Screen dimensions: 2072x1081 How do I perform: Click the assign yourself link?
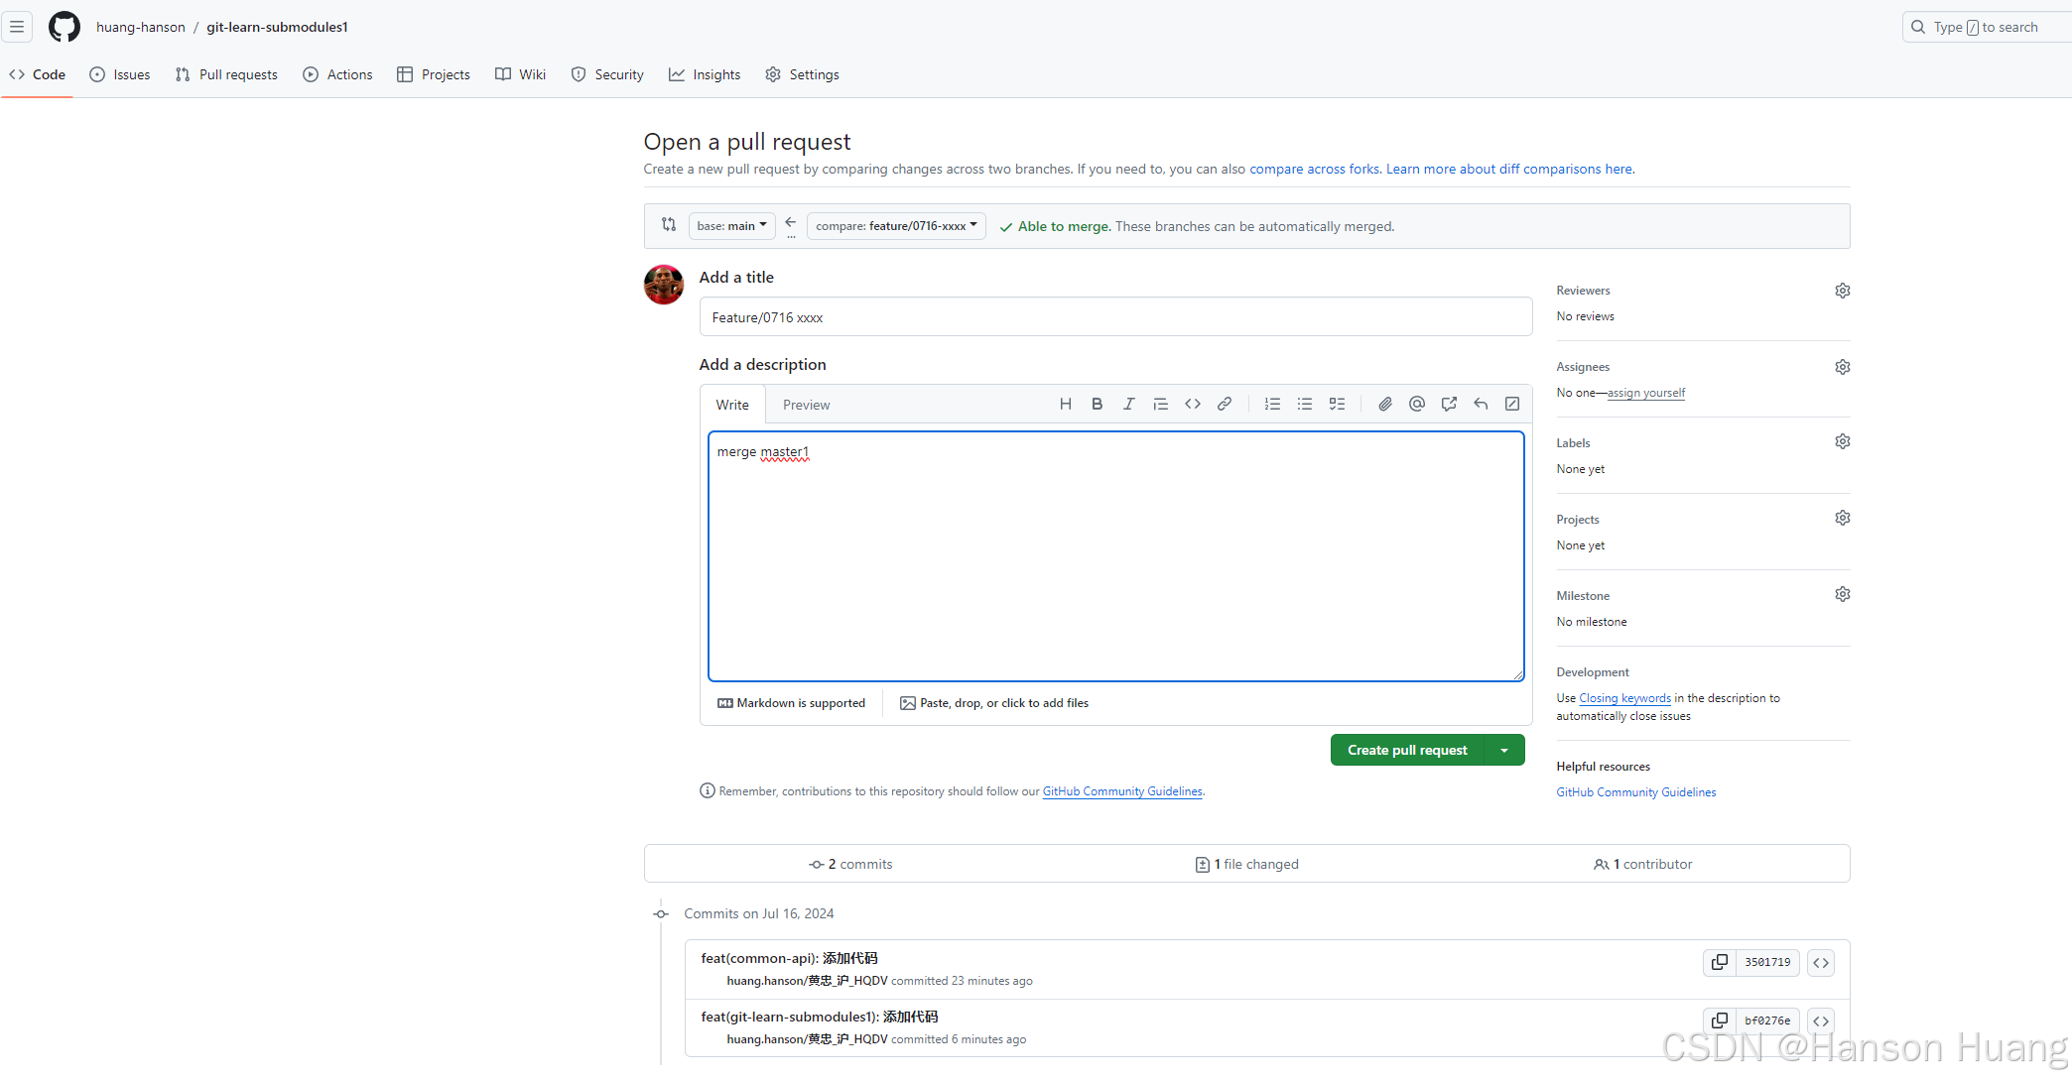(1646, 393)
